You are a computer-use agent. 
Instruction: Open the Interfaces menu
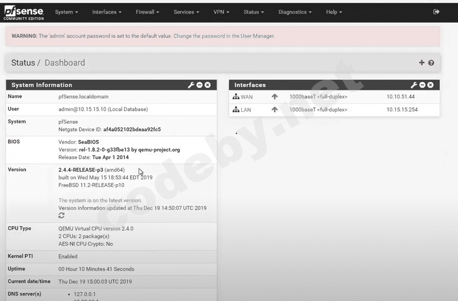107,12
